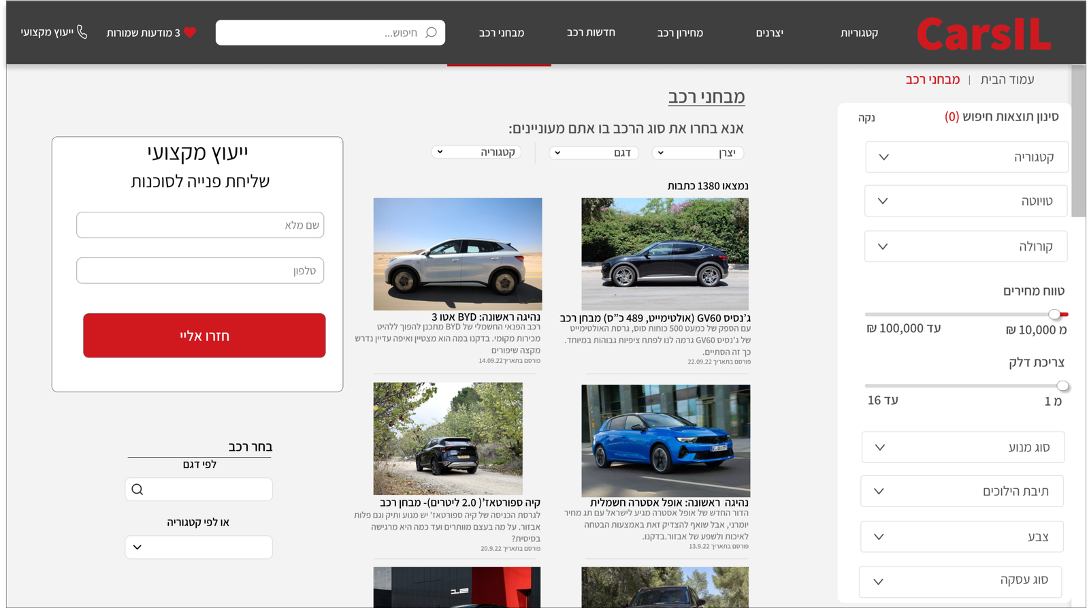Click the מבחני רכב page heading

click(x=706, y=97)
